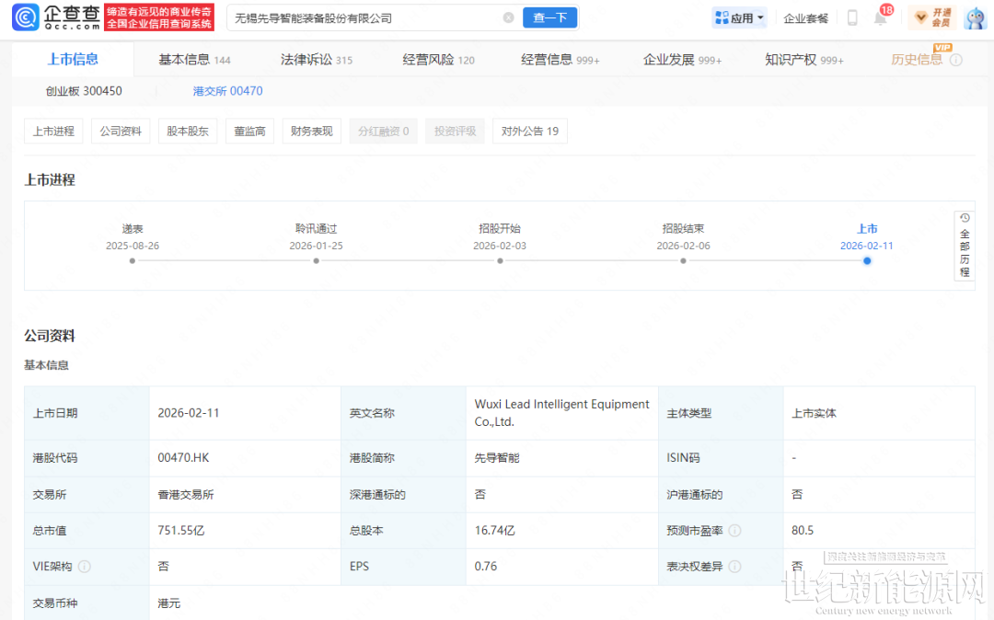This screenshot has width=994, height=620.
Task: Click the user avatar in top right
Action: pos(975,17)
